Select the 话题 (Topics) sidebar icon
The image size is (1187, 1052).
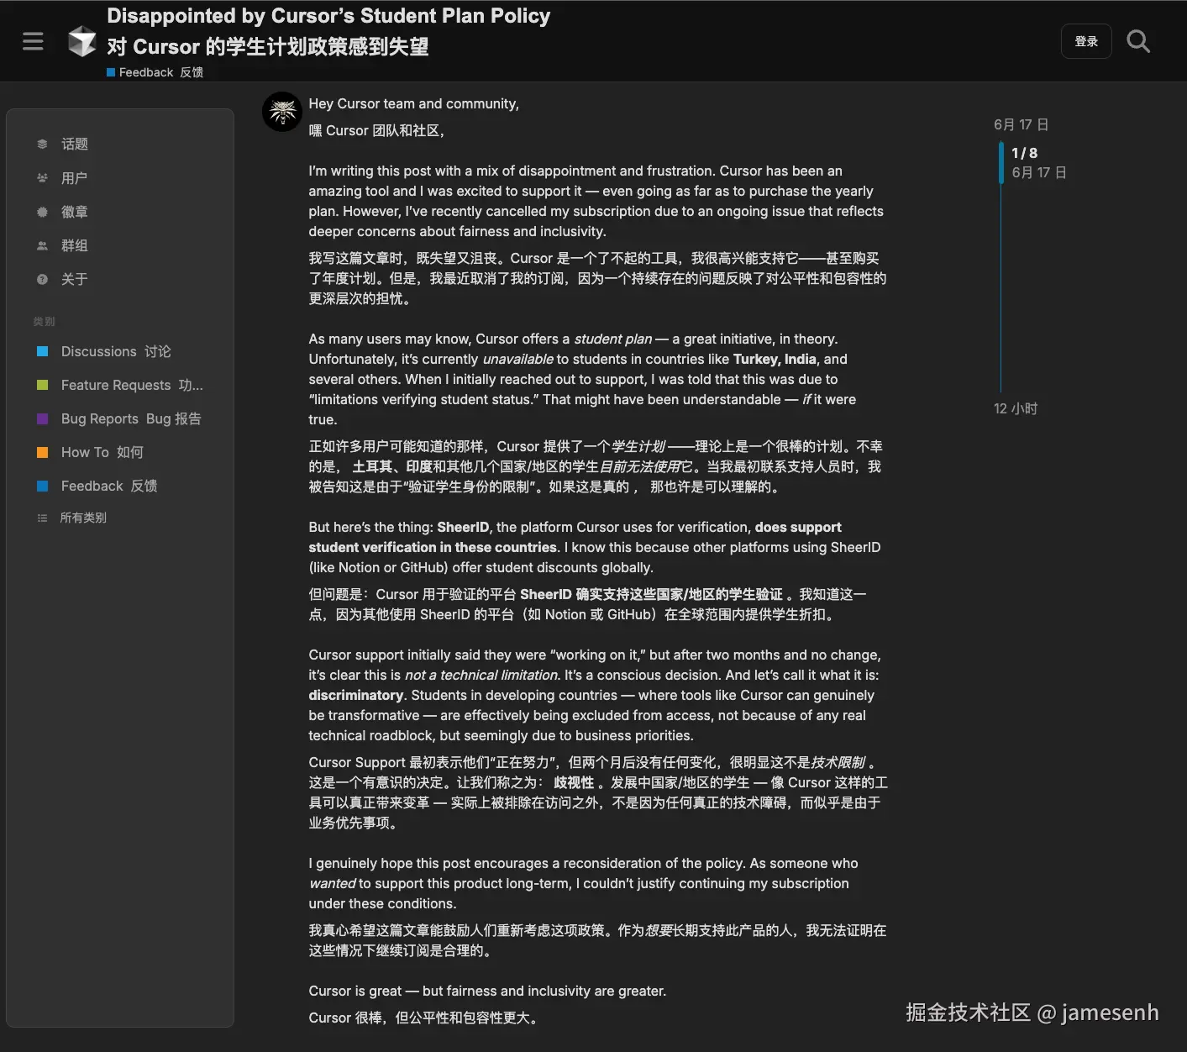[x=73, y=144]
